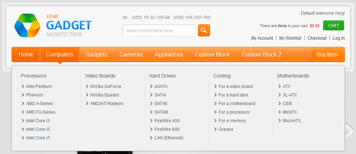Viewport: 356px width, 154px height.
Task: Open cooling For a motherboard
Action: click(237, 104)
